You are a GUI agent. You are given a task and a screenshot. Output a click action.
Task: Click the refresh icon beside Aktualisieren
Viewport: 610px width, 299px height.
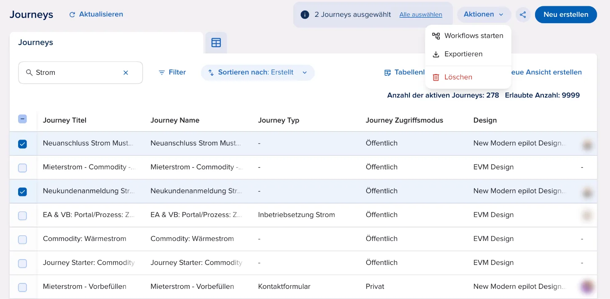(x=72, y=14)
